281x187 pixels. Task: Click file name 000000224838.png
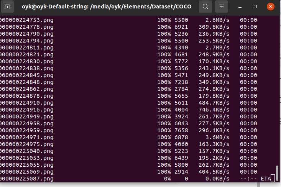coord(27,69)
